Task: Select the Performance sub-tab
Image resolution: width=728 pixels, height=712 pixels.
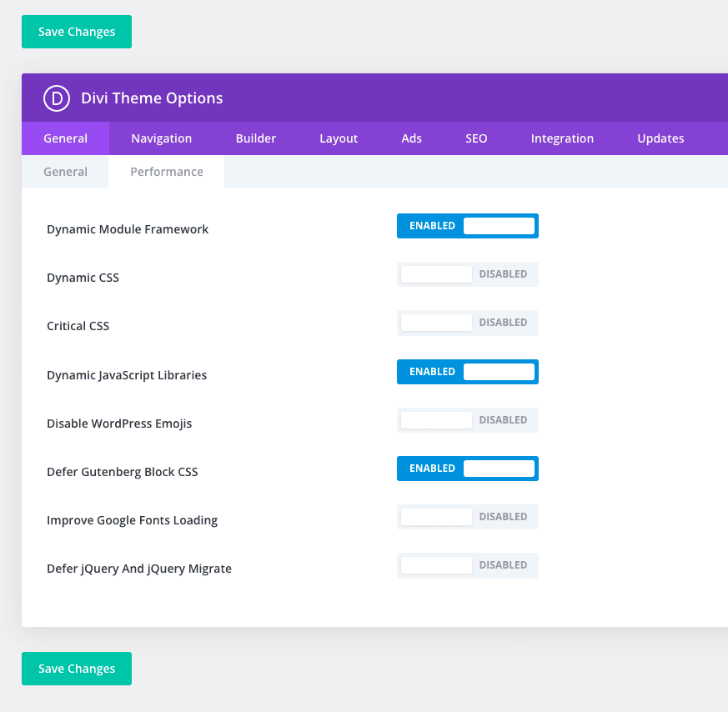Action: click(167, 172)
